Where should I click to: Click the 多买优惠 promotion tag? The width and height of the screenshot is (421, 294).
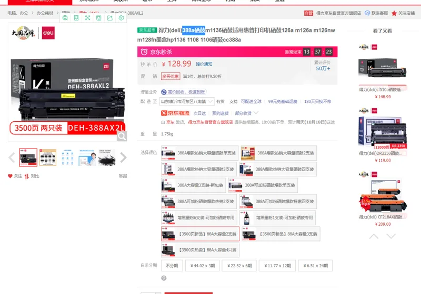click(x=171, y=76)
